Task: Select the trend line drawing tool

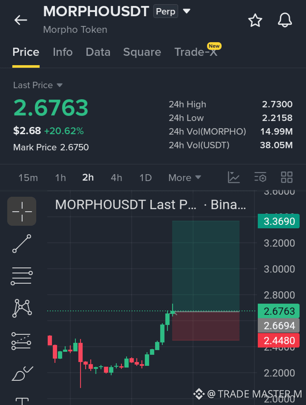Action: [22, 244]
